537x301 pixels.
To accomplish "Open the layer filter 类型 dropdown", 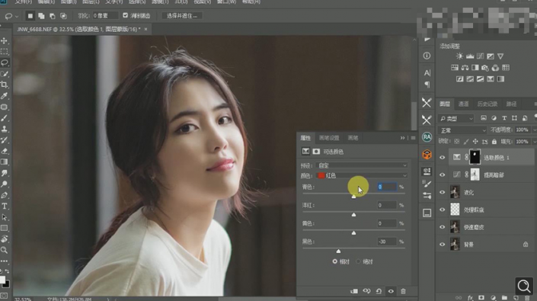I will click(455, 118).
